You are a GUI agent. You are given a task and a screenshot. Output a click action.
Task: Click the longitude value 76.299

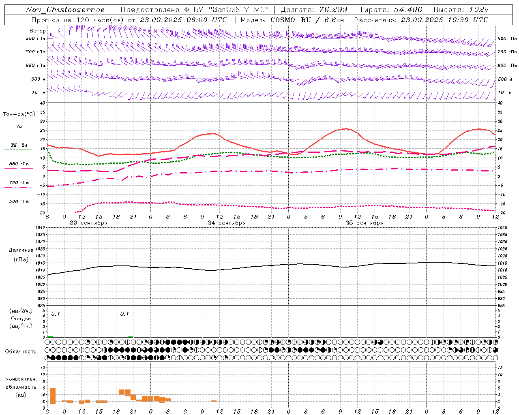pos(332,10)
